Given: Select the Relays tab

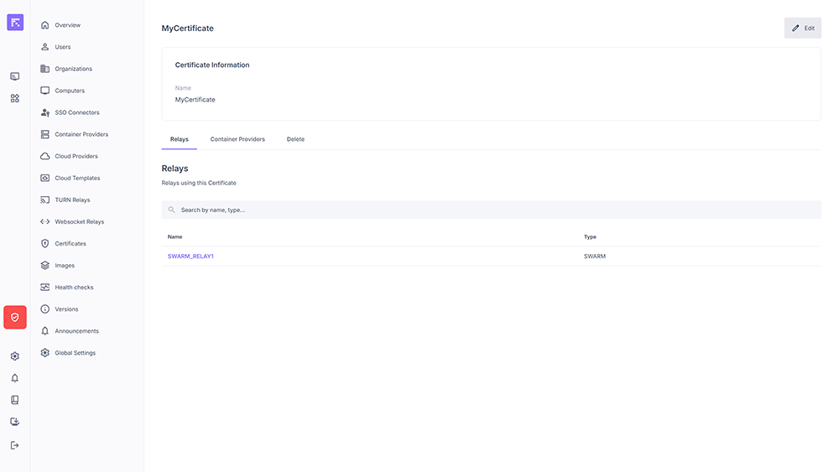Looking at the screenshot, I should tap(179, 139).
